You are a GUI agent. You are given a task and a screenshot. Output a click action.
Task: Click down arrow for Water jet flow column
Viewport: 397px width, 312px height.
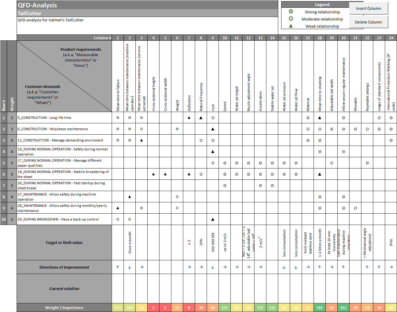click(296, 267)
